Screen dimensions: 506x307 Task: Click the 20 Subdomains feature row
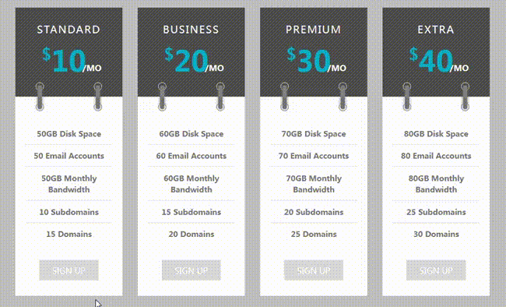314,212
